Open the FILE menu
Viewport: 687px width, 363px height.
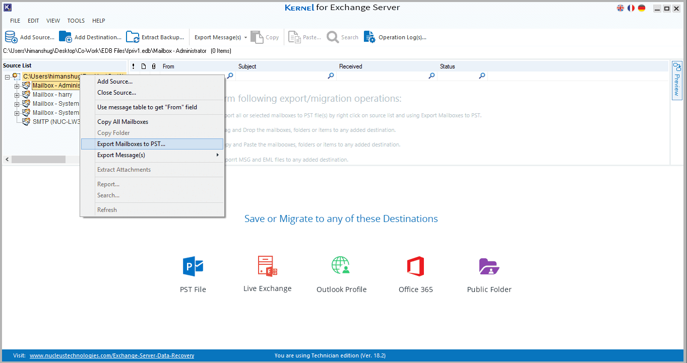point(15,21)
